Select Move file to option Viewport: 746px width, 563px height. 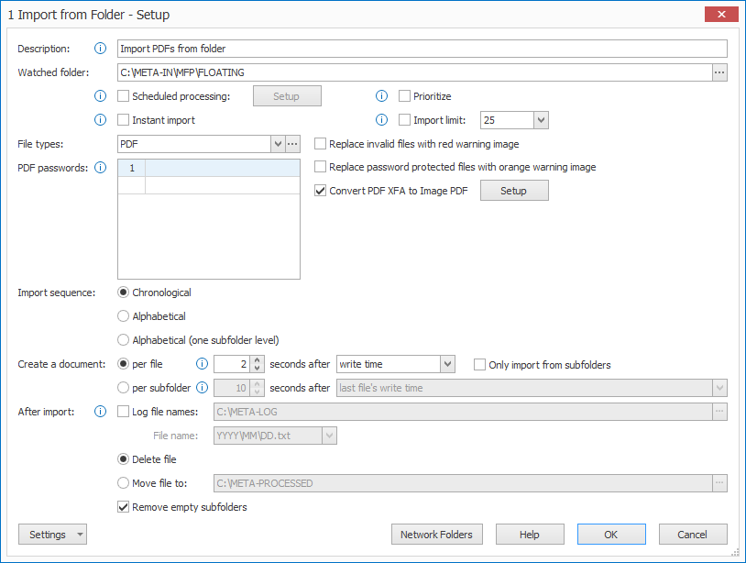point(123,483)
